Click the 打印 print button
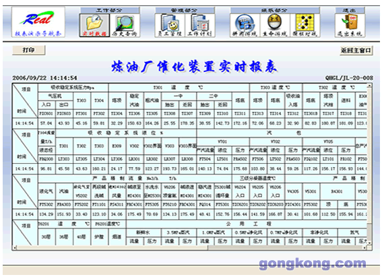The image size is (384, 279). pos(29,50)
